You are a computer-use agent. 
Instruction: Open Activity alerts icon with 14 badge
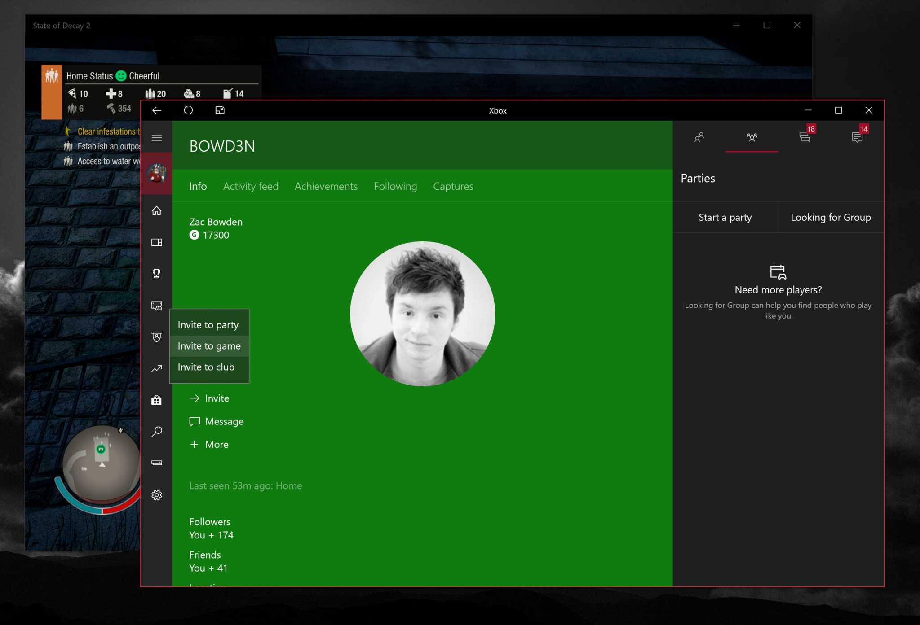(x=857, y=137)
